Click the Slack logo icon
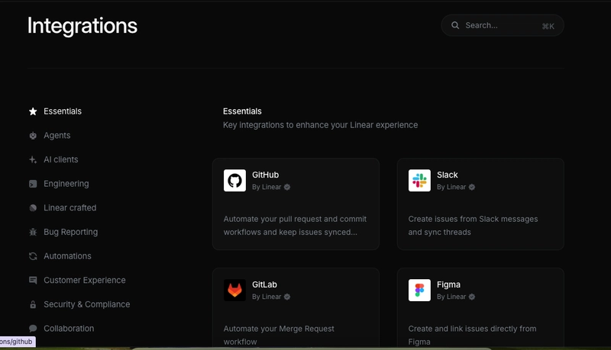The image size is (611, 350). coord(419,181)
